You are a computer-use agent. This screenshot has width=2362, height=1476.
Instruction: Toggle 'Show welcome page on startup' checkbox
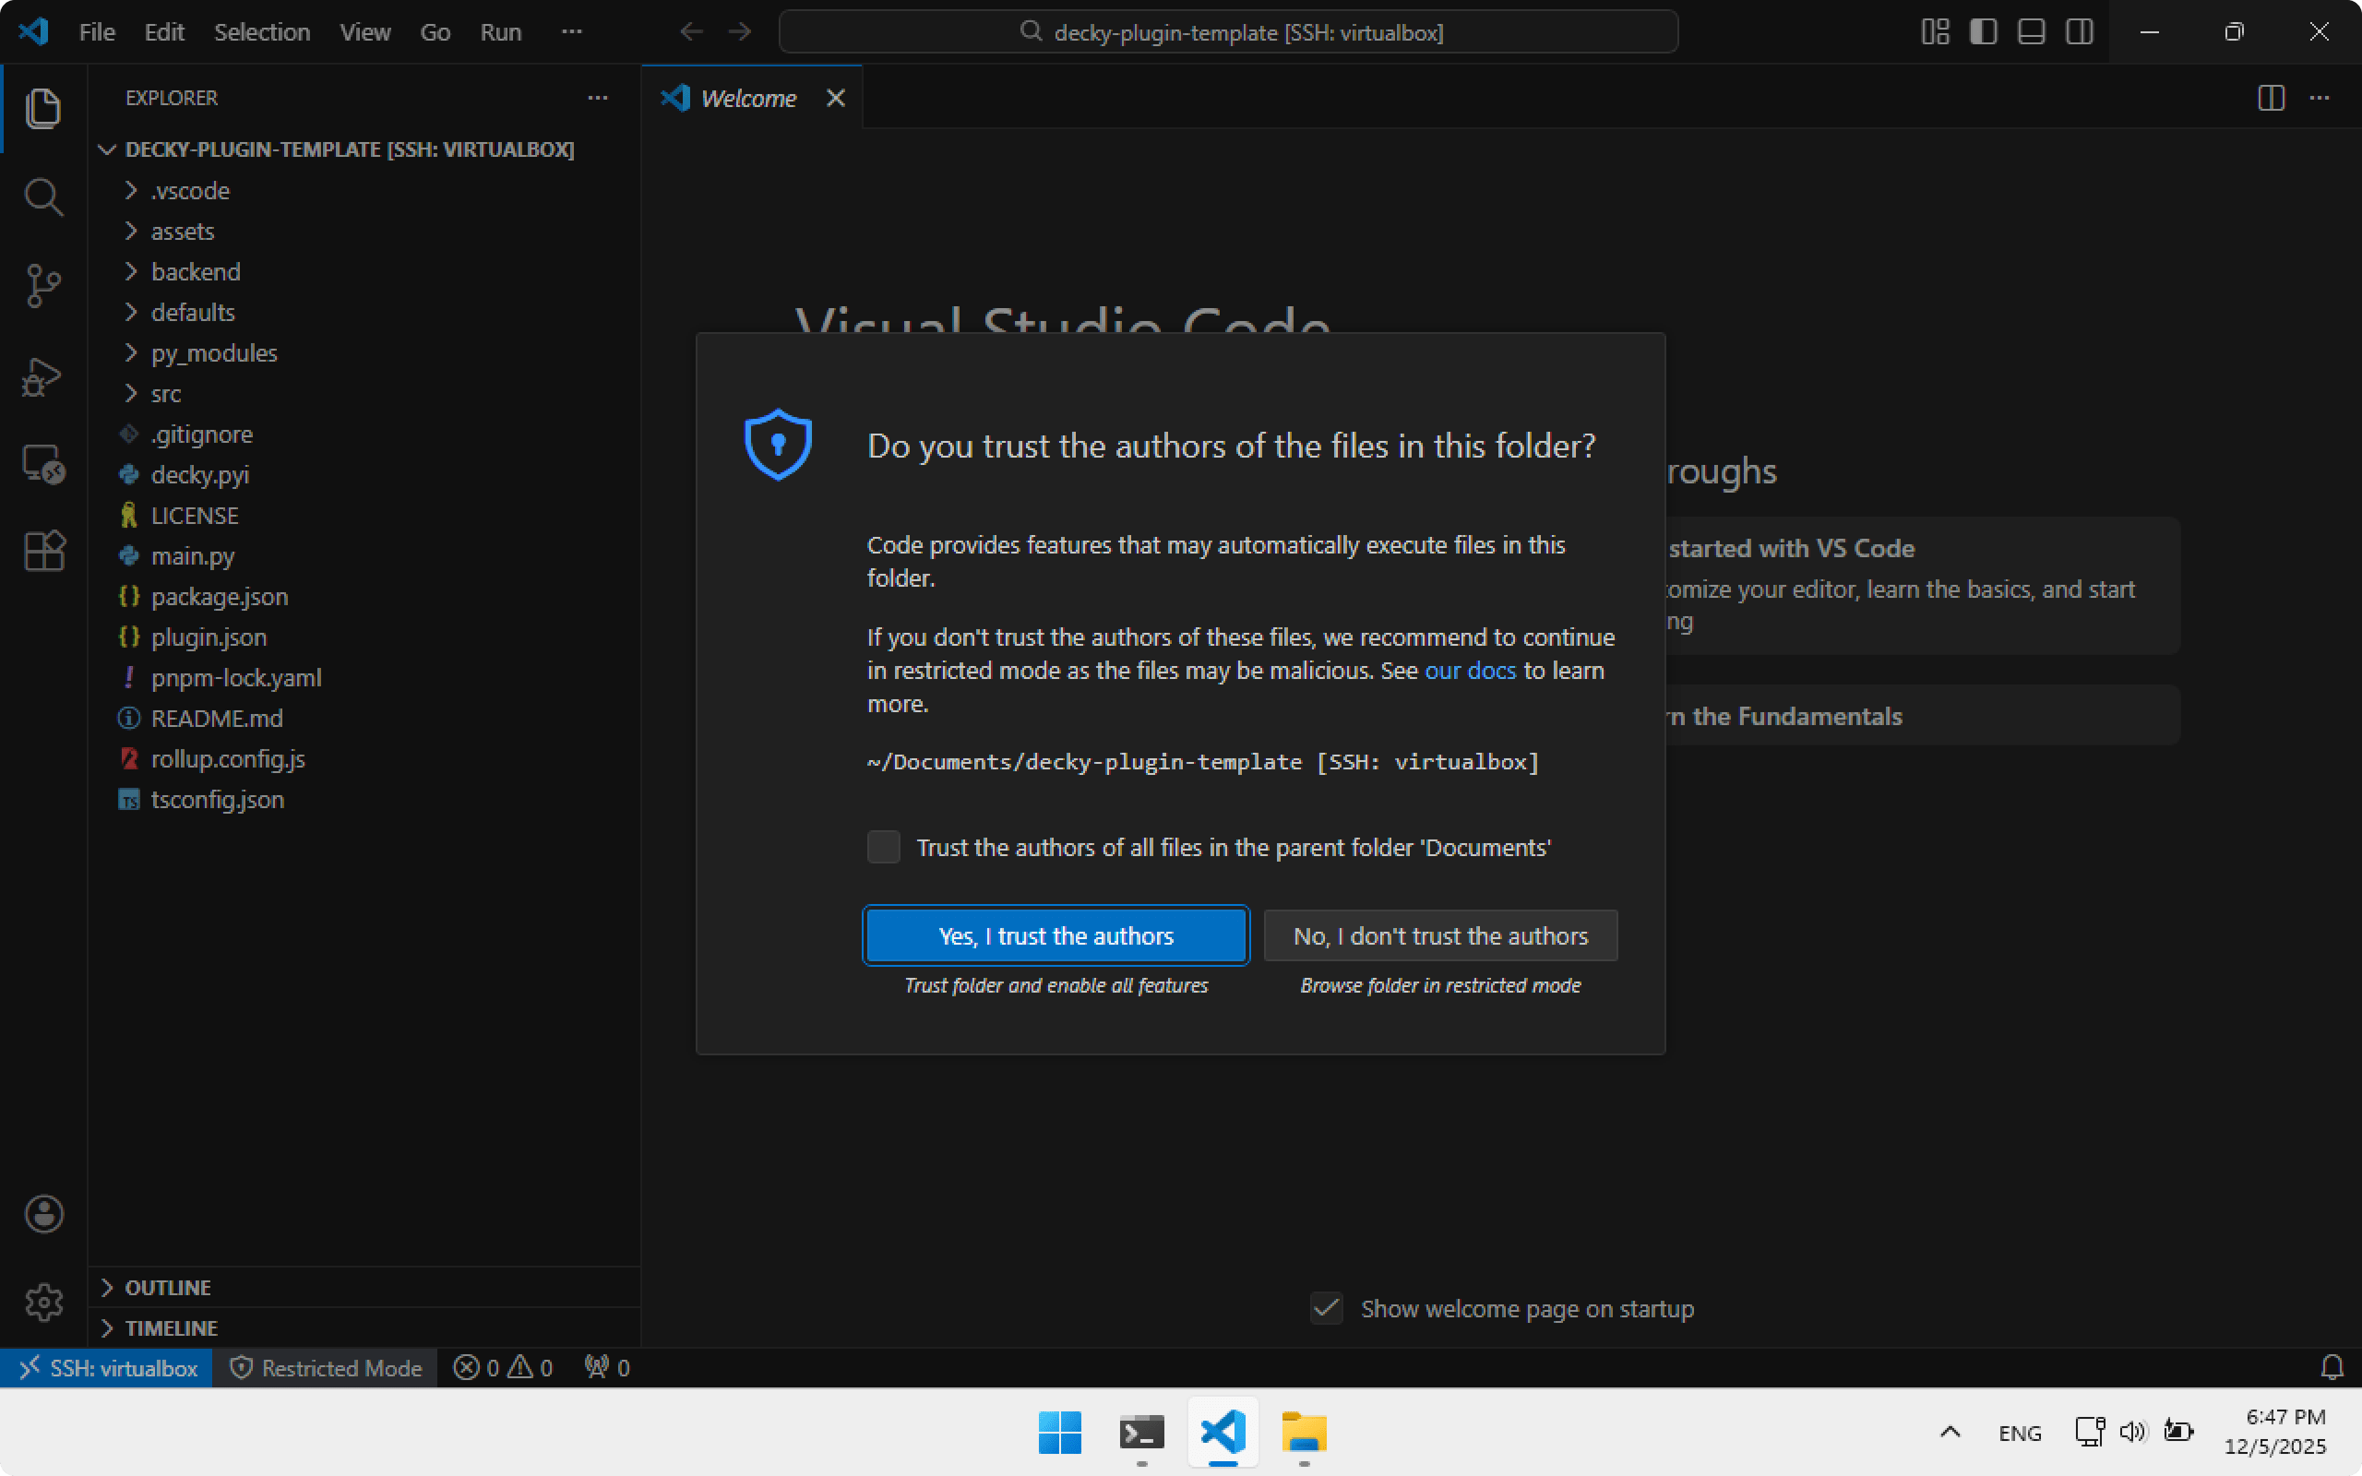point(1327,1308)
